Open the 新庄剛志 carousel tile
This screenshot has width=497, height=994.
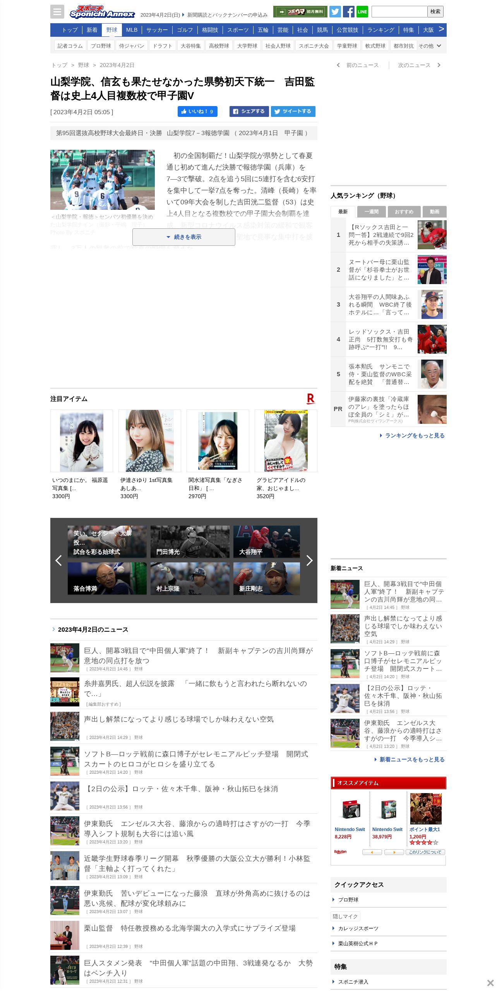(x=267, y=579)
